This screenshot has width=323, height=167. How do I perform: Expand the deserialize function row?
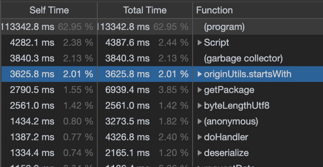pyautogui.click(x=200, y=153)
